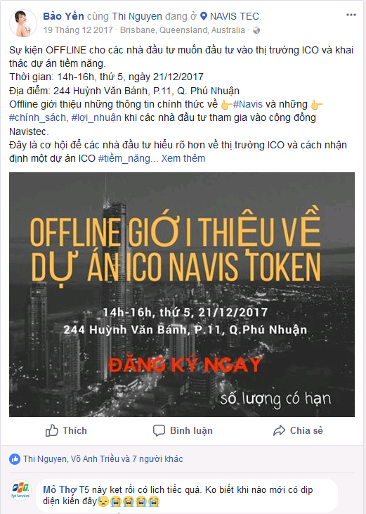This screenshot has height=514, width=366.
Task: Open the FPT Services commenter avatar
Action: (20, 489)
